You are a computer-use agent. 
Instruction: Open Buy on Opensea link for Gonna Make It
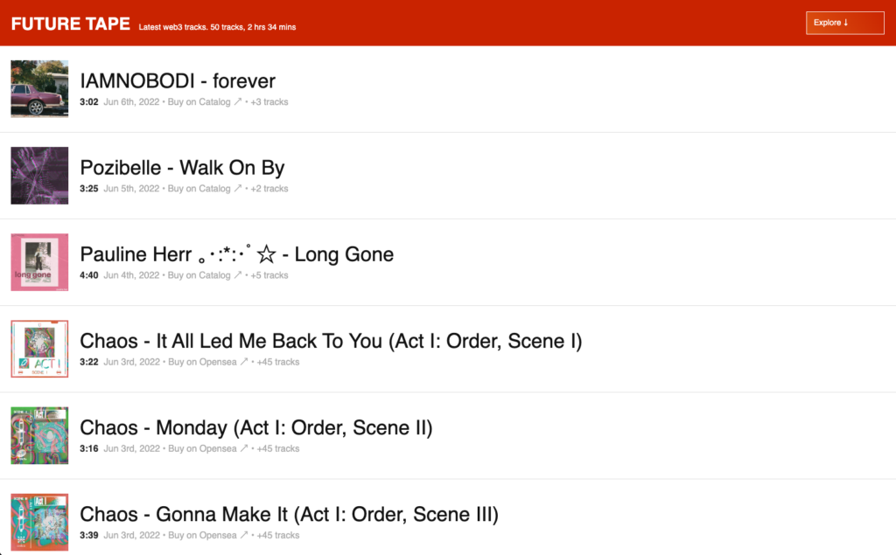pos(202,536)
